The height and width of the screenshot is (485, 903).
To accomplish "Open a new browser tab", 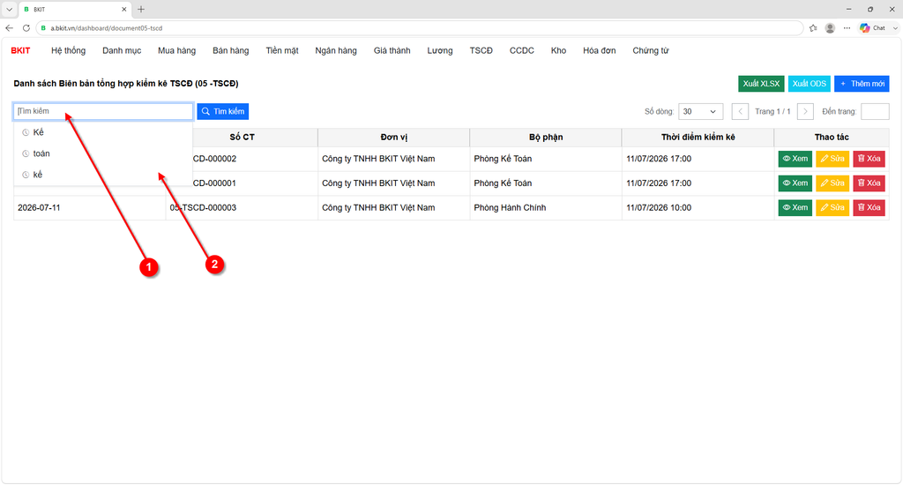I will (x=141, y=9).
